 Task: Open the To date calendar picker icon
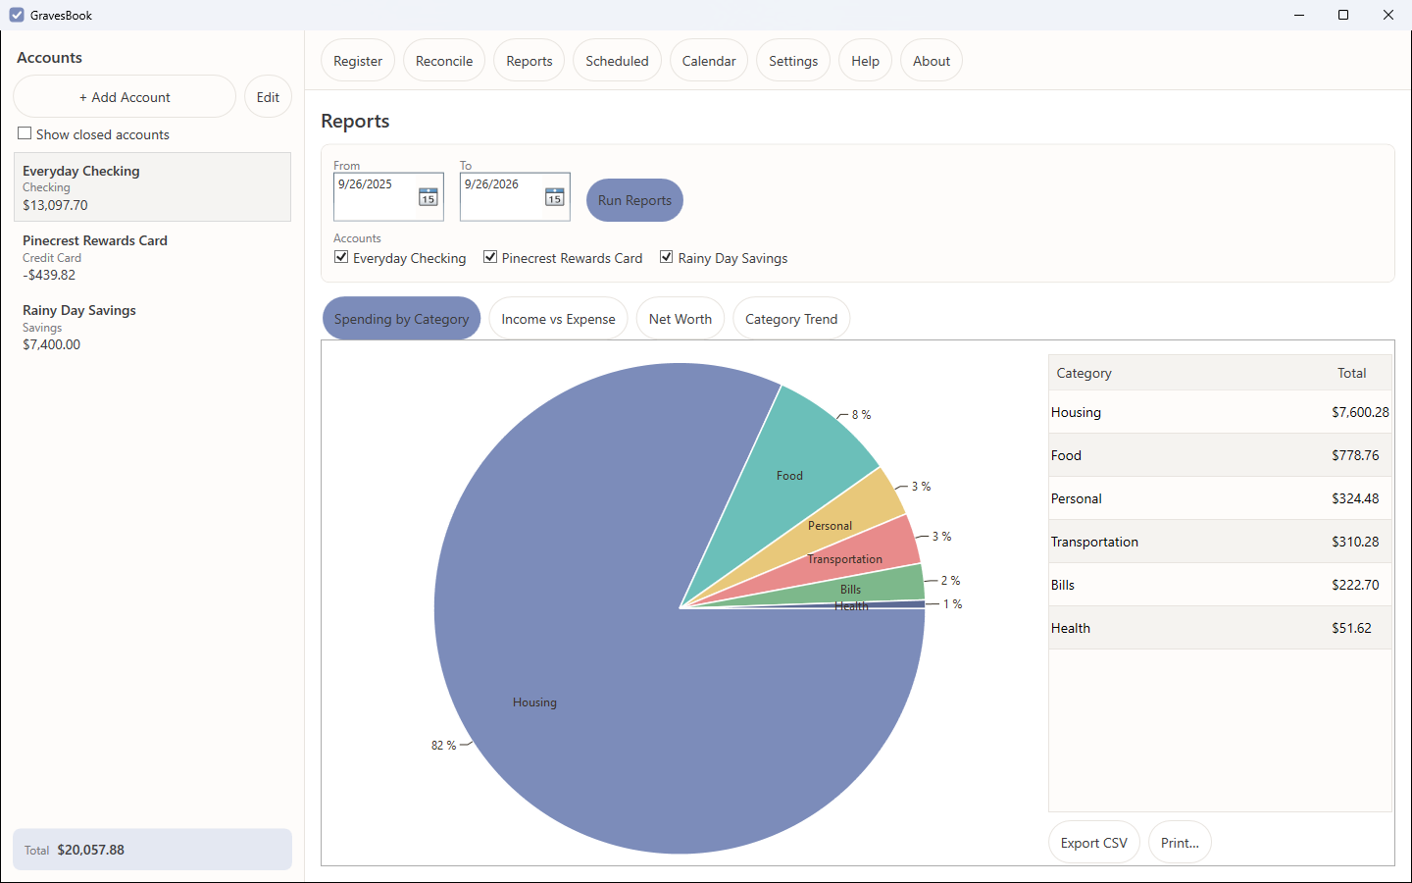click(x=554, y=196)
